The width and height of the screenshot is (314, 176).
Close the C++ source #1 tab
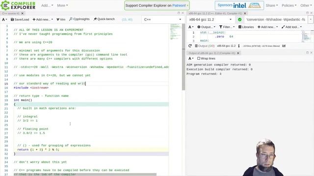pos(23,13)
